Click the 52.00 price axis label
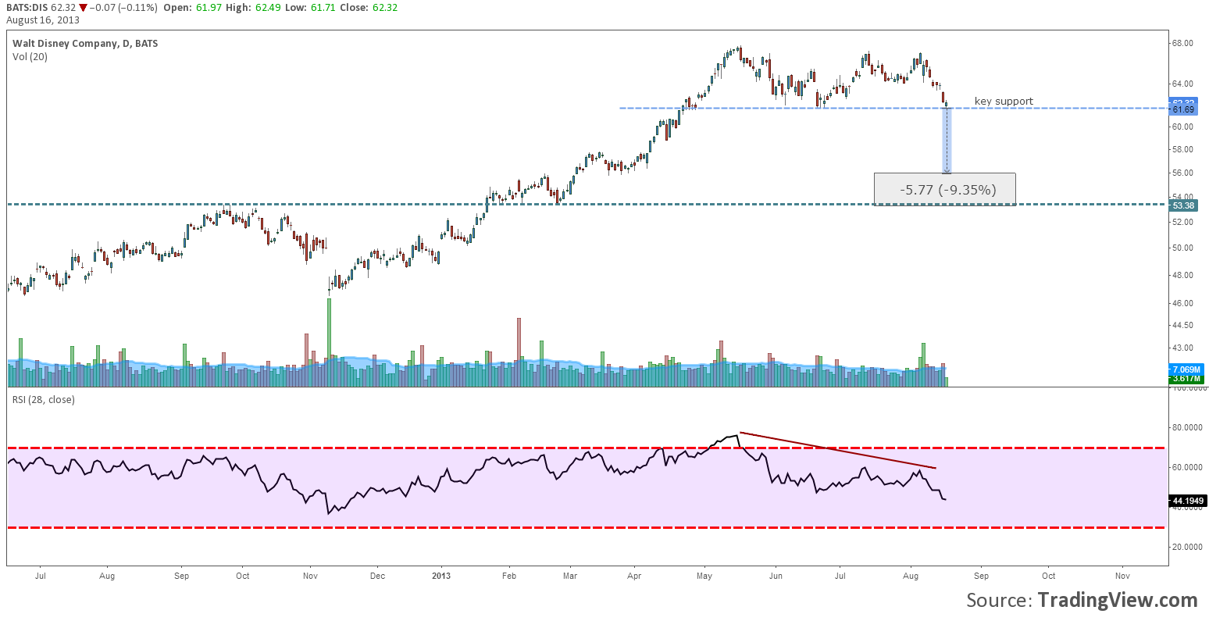The height and width of the screenshot is (621, 1209). [x=1182, y=222]
